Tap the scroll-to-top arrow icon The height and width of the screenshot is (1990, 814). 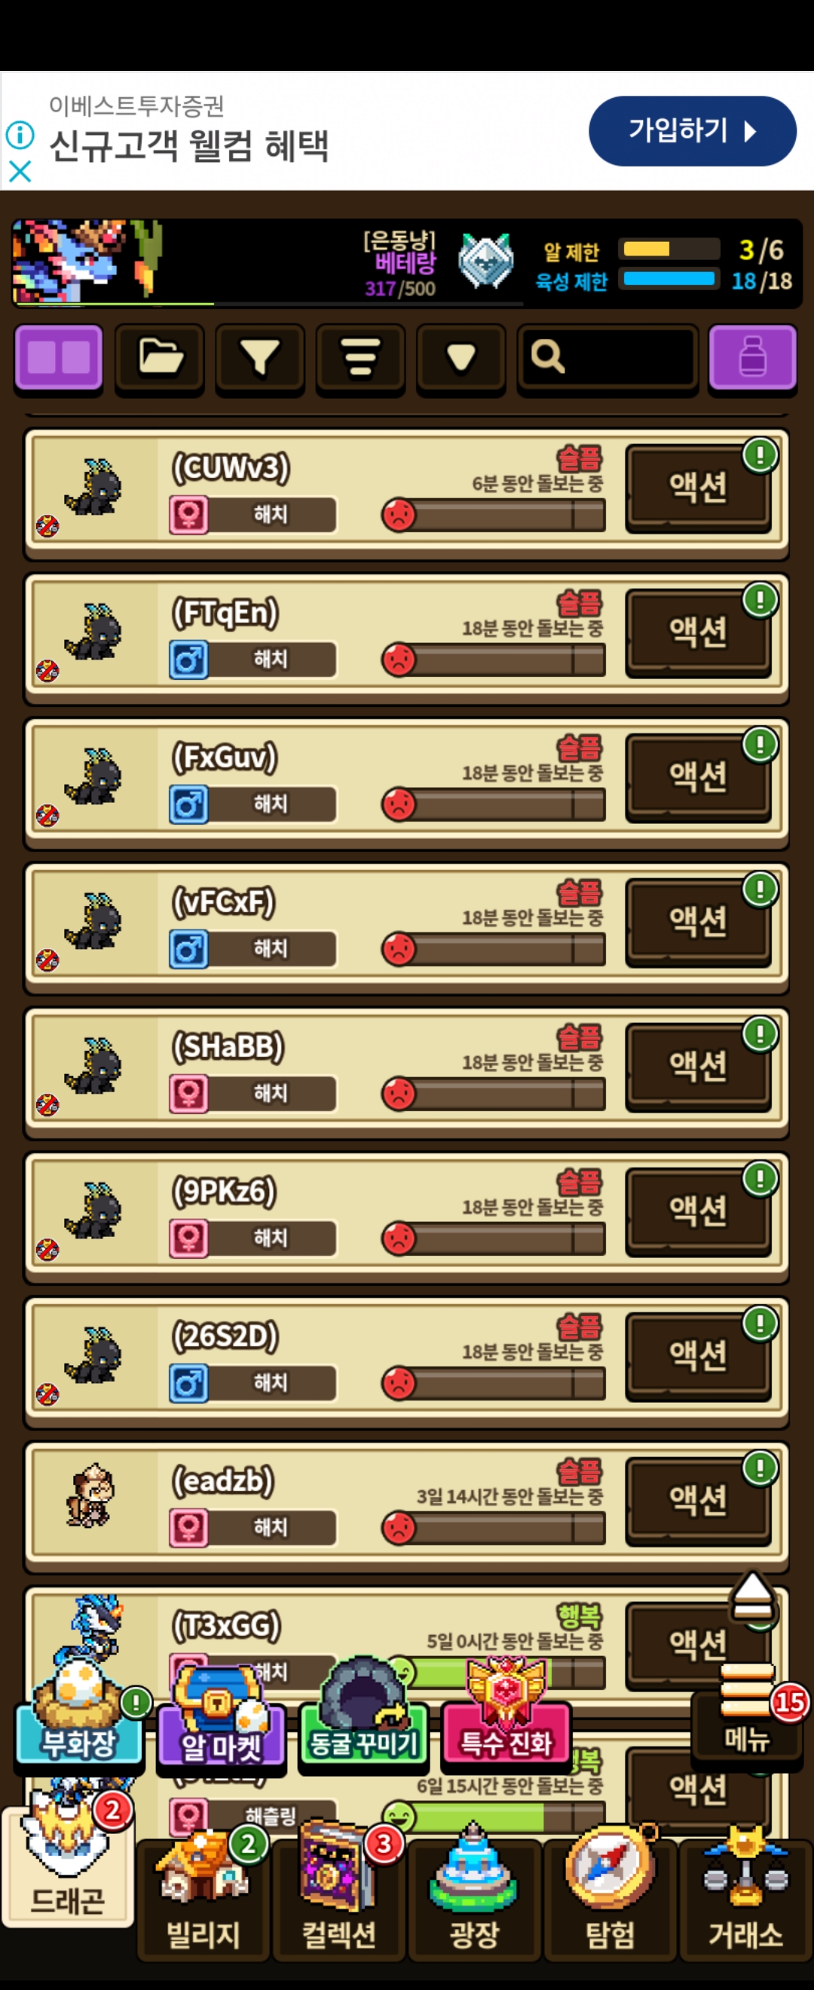click(x=752, y=1597)
